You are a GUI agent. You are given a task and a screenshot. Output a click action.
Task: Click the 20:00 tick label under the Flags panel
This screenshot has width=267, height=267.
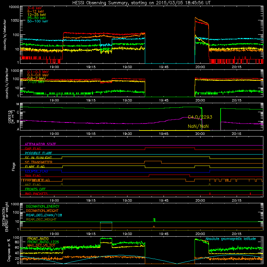tap(200, 201)
